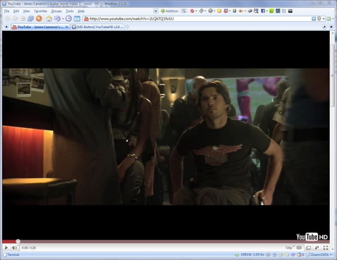This screenshot has width=337, height=260.
Task: Click the gray eraser plugin icon
Action: [x=250, y=11]
